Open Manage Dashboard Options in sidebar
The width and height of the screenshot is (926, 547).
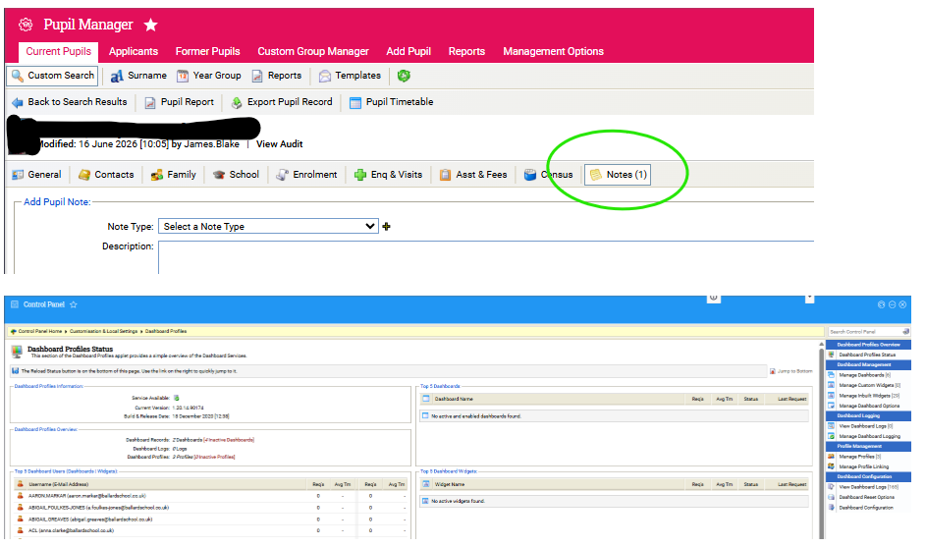869,406
